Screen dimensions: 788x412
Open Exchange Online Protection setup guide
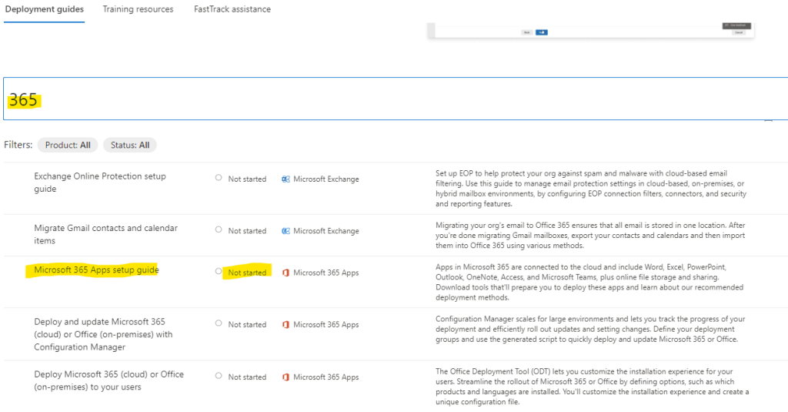click(100, 182)
